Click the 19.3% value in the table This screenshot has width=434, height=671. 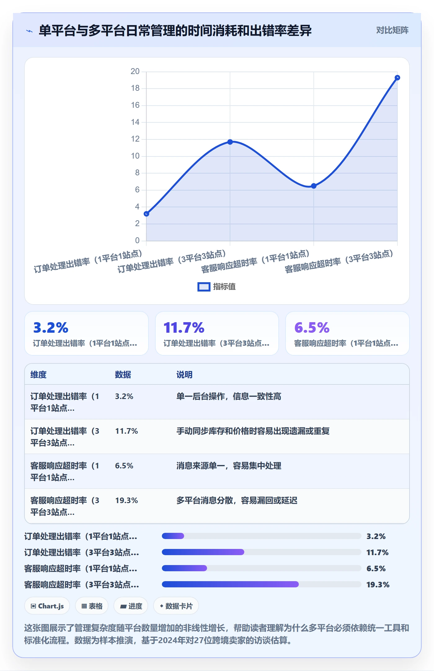[126, 500]
